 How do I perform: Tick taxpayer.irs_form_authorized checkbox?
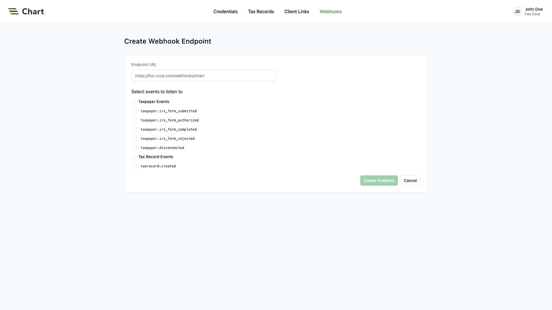tap(136, 120)
